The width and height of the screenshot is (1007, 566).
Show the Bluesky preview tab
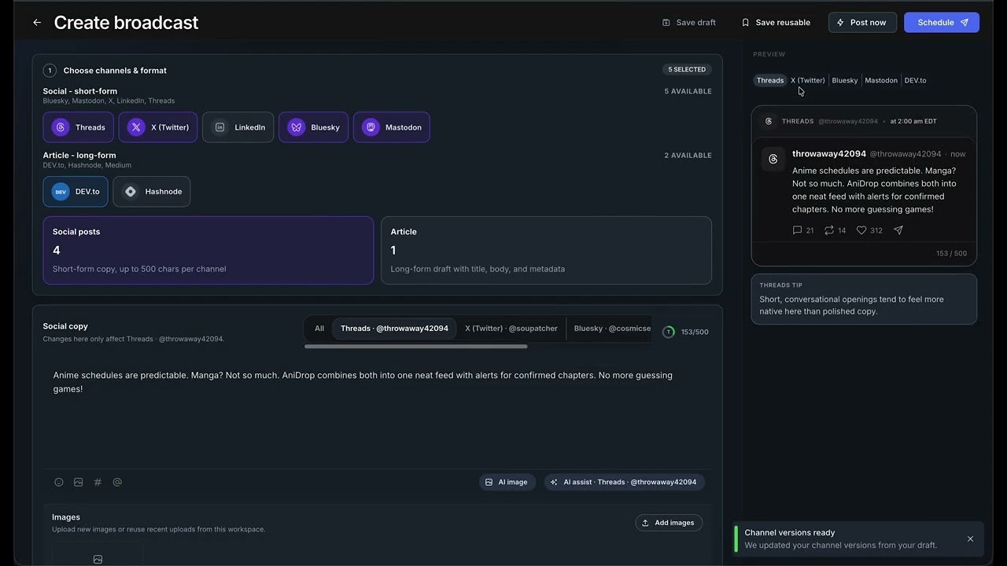coord(845,80)
